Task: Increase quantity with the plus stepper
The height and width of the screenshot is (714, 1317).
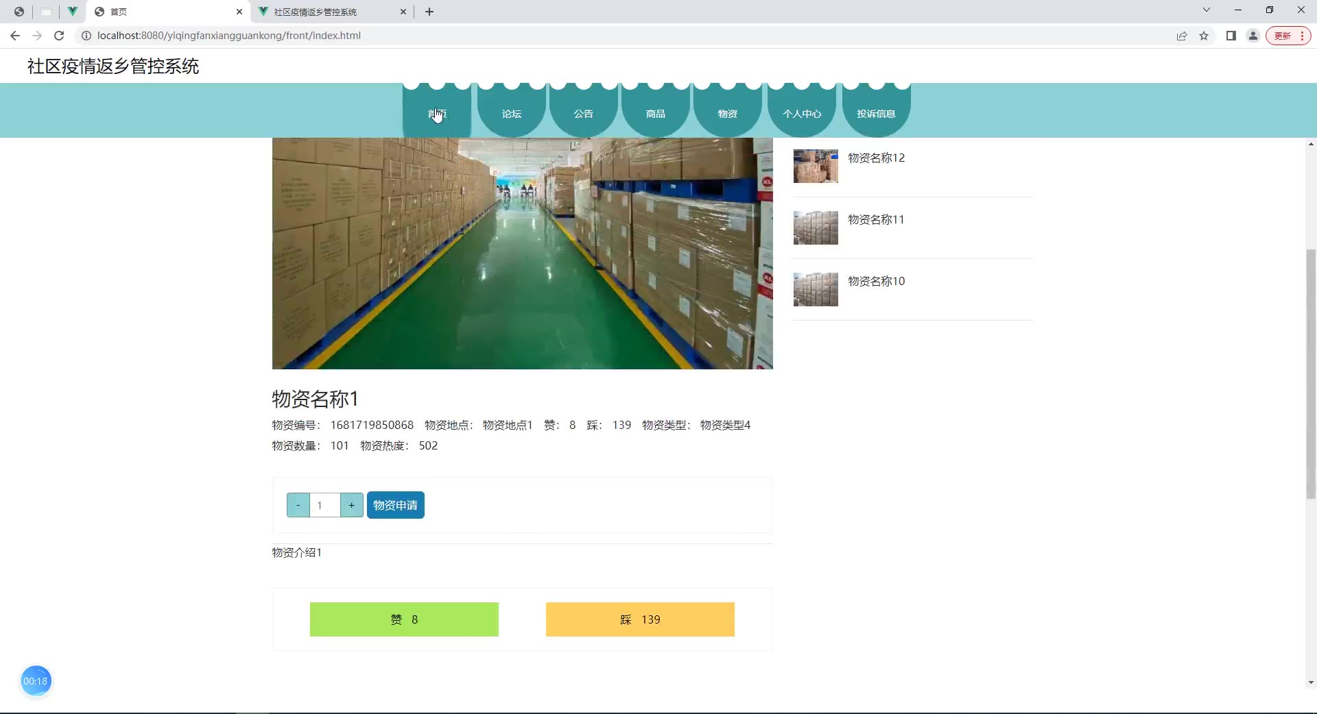Action: pos(352,505)
